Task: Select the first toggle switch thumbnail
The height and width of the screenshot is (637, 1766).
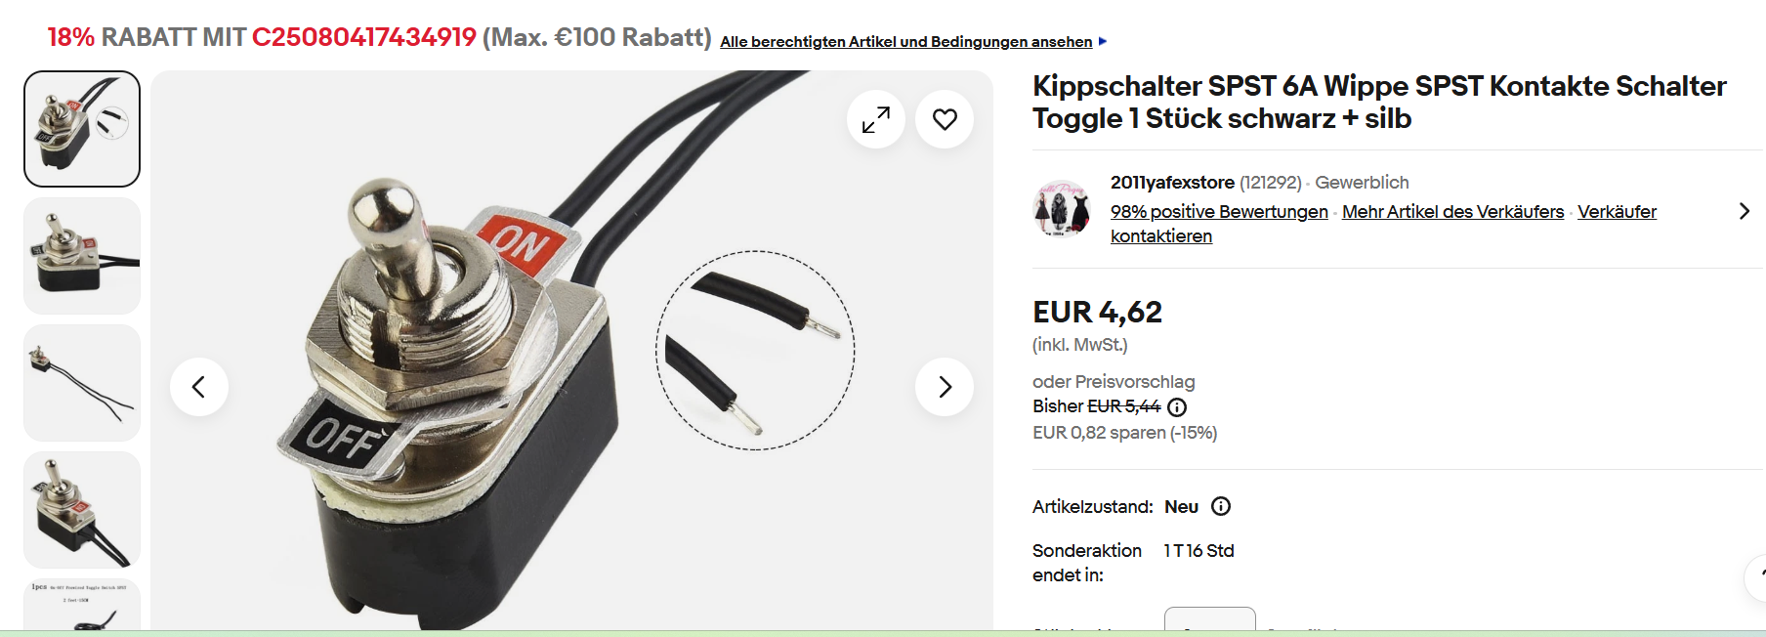Action: point(82,129)
